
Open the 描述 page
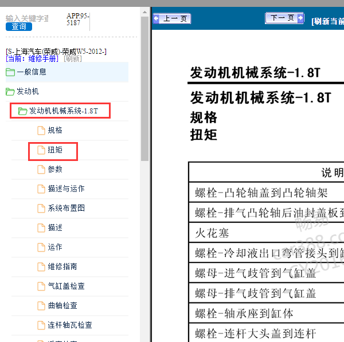pyautogui.click(x=55, y=227)
